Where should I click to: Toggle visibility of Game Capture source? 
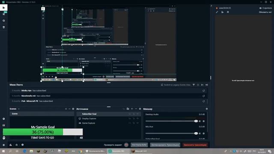(x=138, y=123)
